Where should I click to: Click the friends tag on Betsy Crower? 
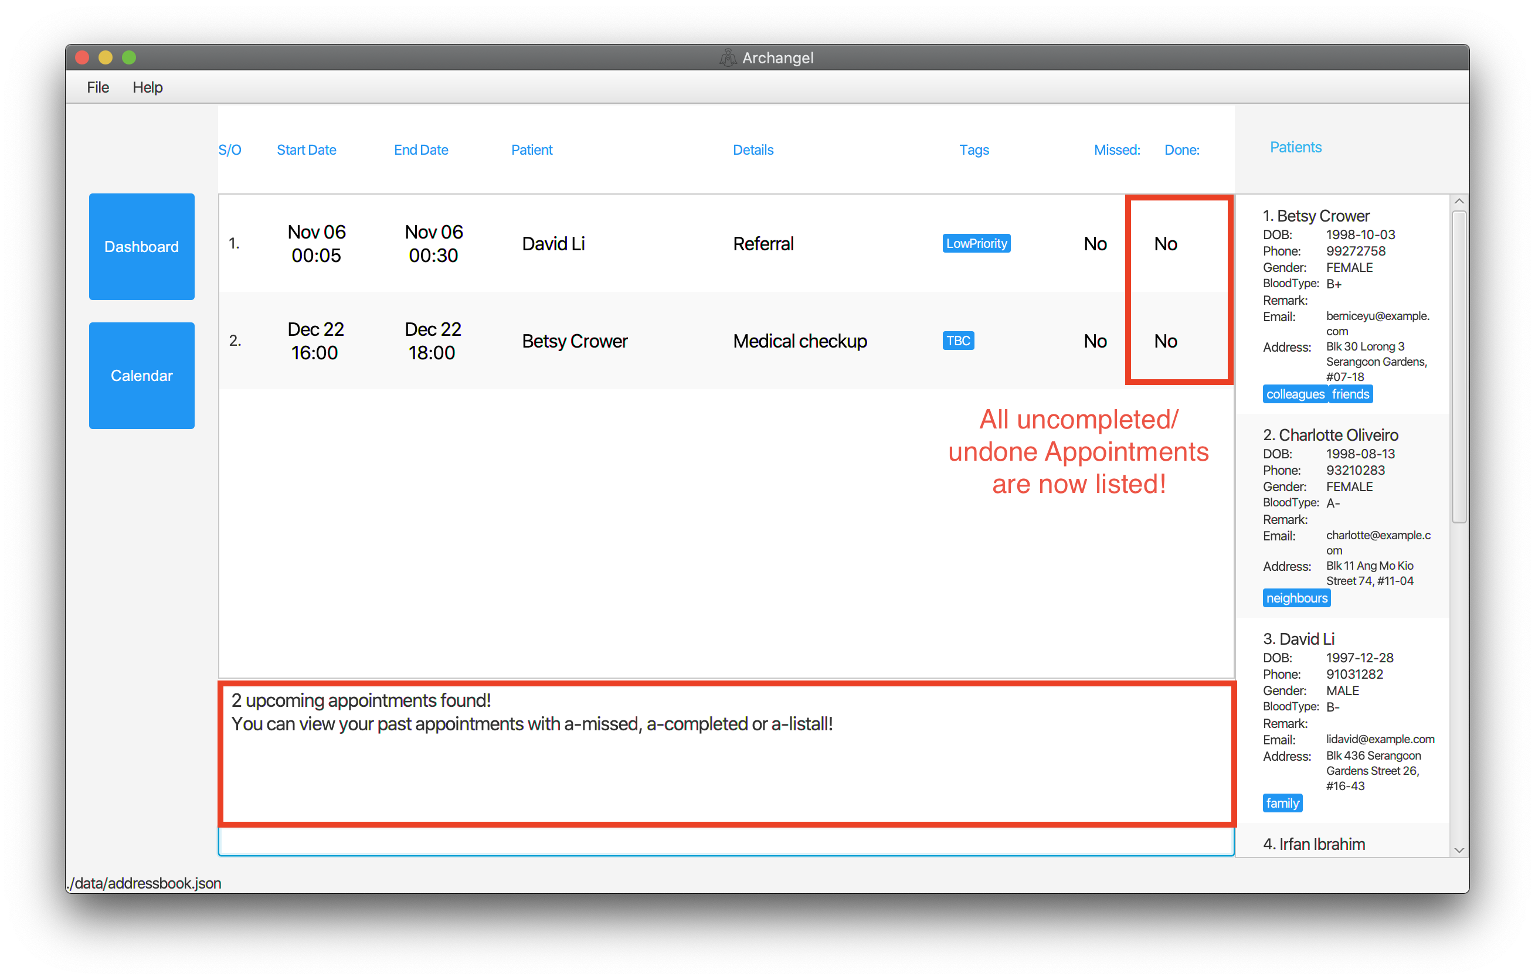[x=1350, y=394]
